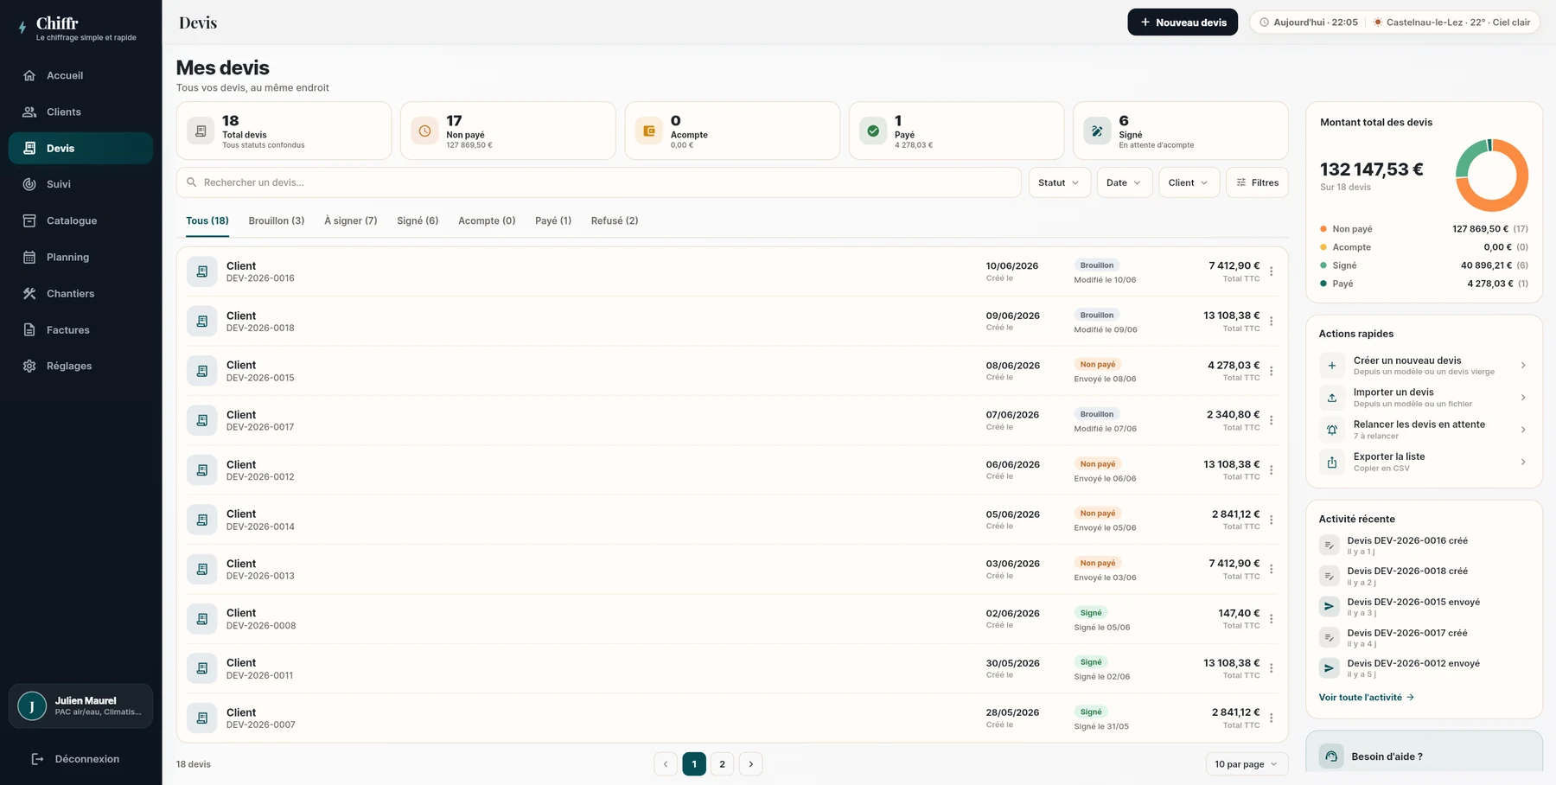Switch to the Acompte (0) tab

tap(487, 221)
